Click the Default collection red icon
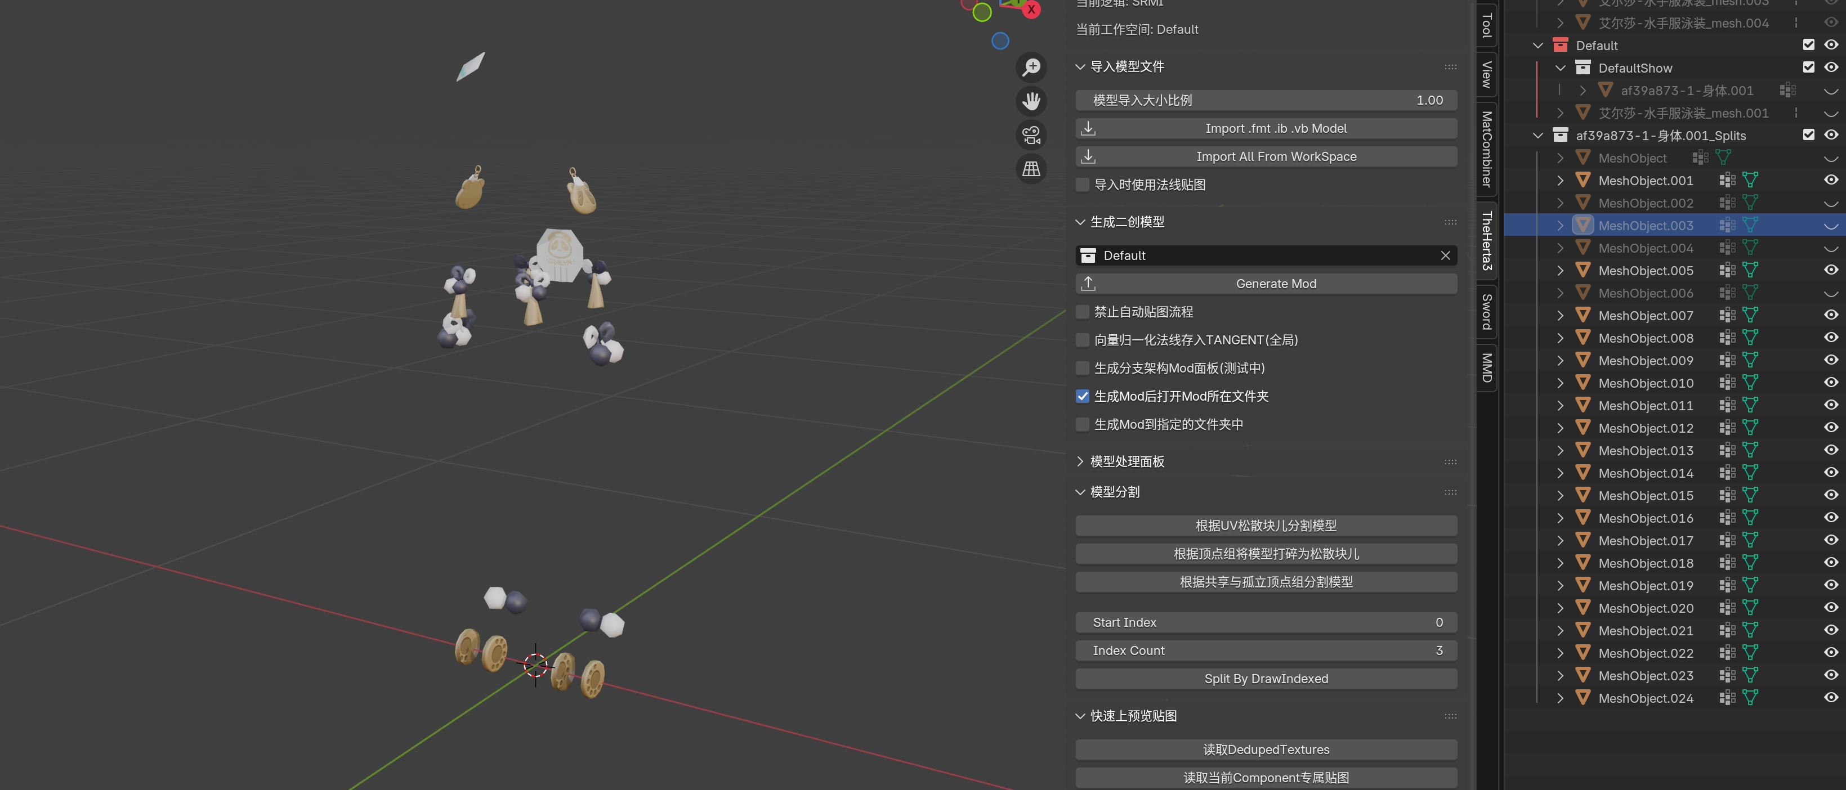This screenshot has width=1846, height=790. [1560, 45]
